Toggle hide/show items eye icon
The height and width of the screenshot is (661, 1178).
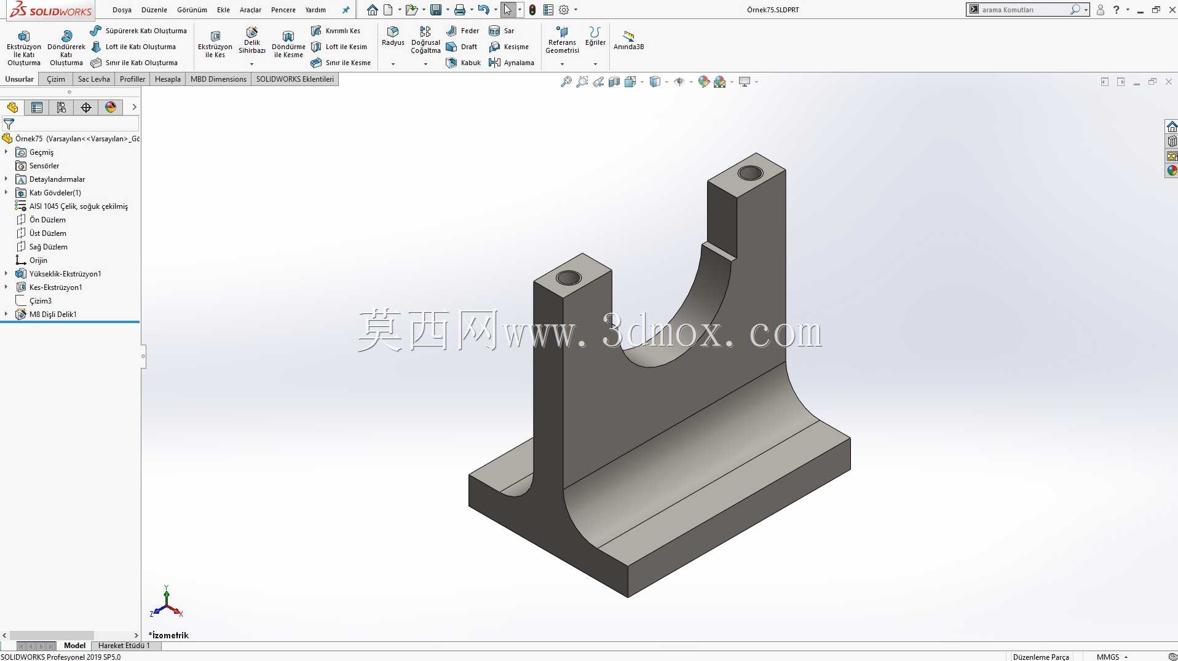pyautogui.click(x=679, y=82)
